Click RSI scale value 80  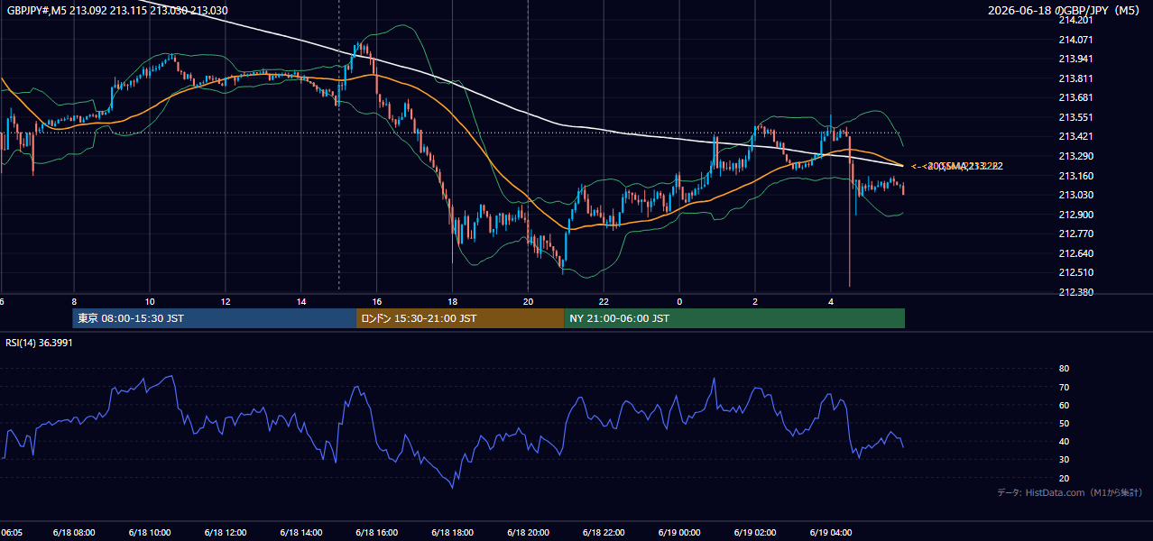[x=1064, y=369]
